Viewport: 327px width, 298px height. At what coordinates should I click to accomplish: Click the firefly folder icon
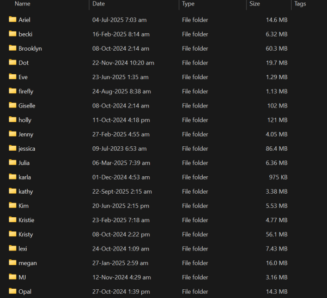[x=13, y=91]
